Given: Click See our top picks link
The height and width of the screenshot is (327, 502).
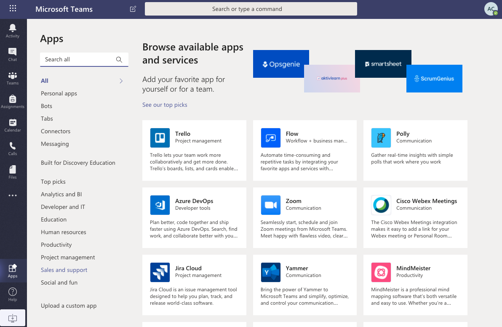Looking at the screenshot, I should [x=165, y=105].
